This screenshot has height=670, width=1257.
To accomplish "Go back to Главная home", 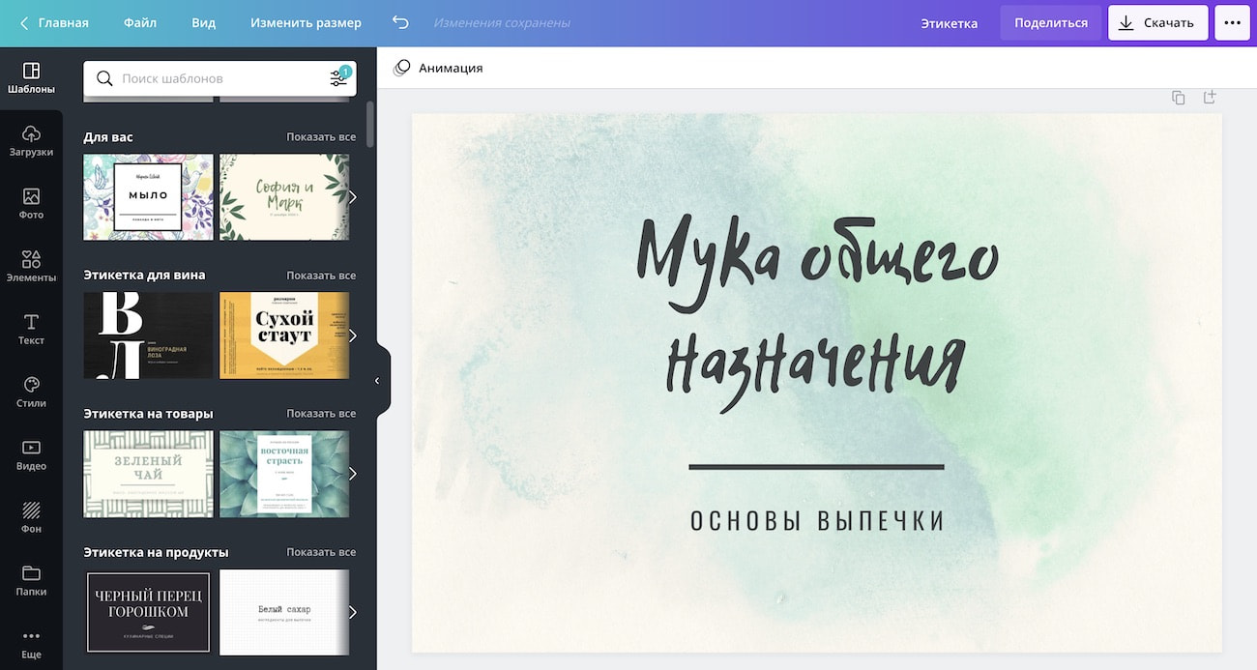I will click(x=54, y=22).
